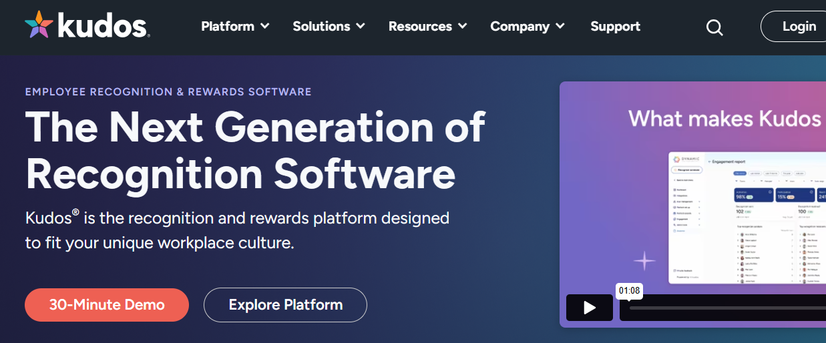Open the Platform menu item
Image resolution: width=826 pixels, height=343 pixels.
(x=228, y=26)
